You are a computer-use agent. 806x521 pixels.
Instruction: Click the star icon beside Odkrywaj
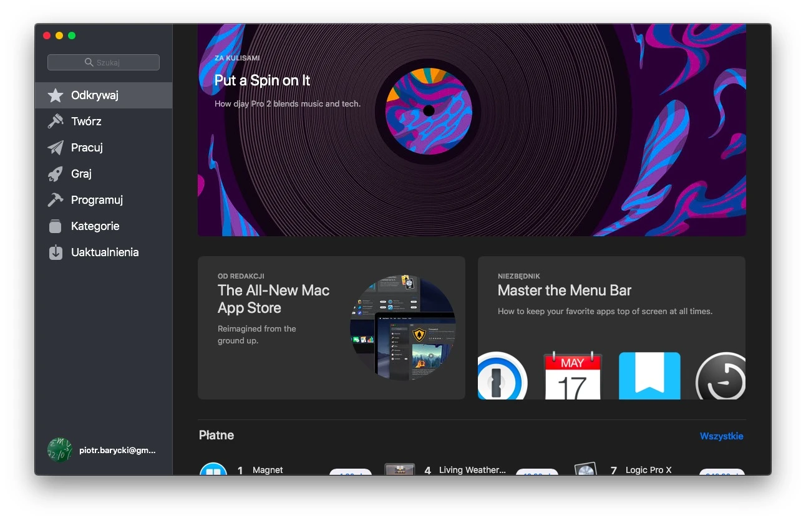56,95
